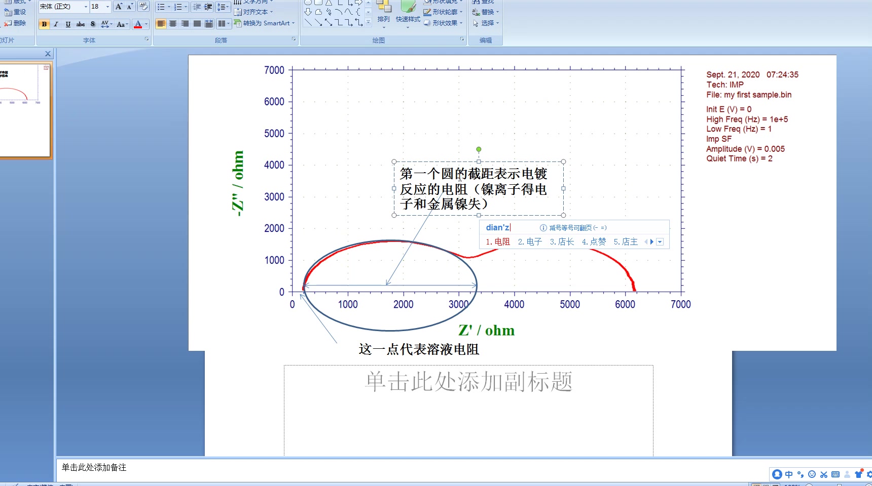Open the IME soft keyboard icon

(x=835, y=474)
